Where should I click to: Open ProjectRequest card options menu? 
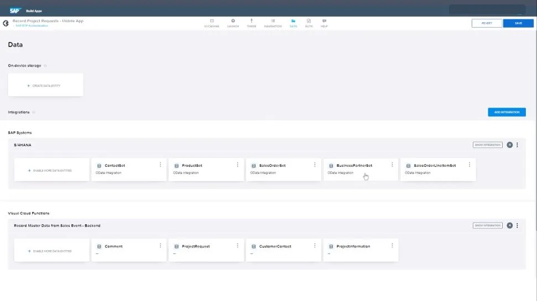237,246
